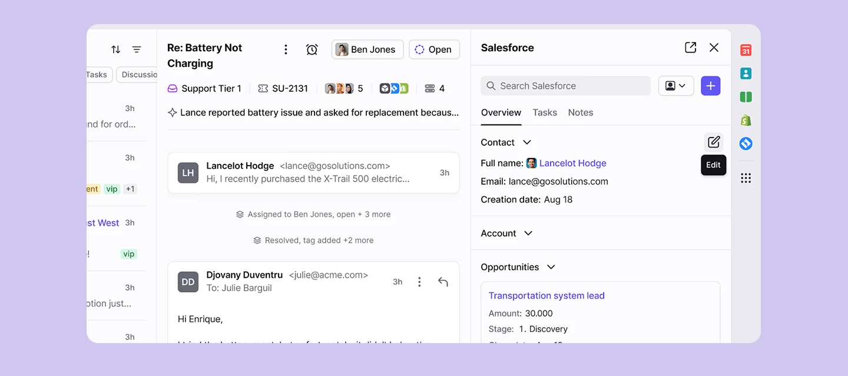Viewport: 848px width, 376px height.
Task: Click the blue plus button in Salesforce panel
Action: pos(710,86)
